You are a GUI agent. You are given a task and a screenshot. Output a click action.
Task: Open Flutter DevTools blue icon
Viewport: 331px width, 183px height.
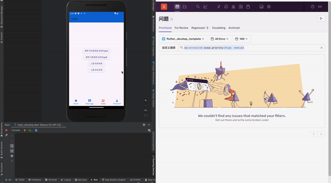click(x=36, y=130)
